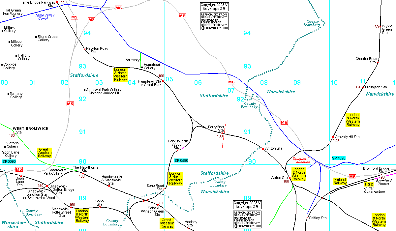Select the Spaghetti Junction red label

301,160
